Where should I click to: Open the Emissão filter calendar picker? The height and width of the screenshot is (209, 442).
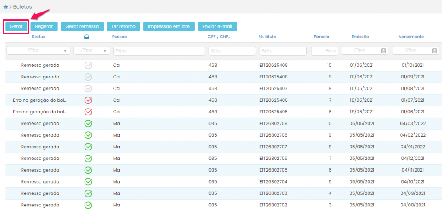[x=383, y=51]
